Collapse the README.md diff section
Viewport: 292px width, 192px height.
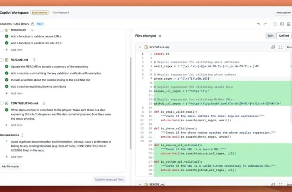coord(140,184)
